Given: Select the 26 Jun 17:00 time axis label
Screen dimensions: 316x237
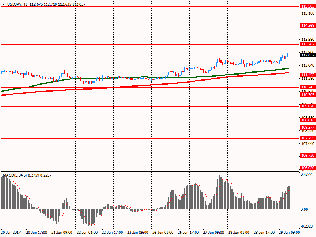Looking at the screenshot, I should click(x=188, y=233).
